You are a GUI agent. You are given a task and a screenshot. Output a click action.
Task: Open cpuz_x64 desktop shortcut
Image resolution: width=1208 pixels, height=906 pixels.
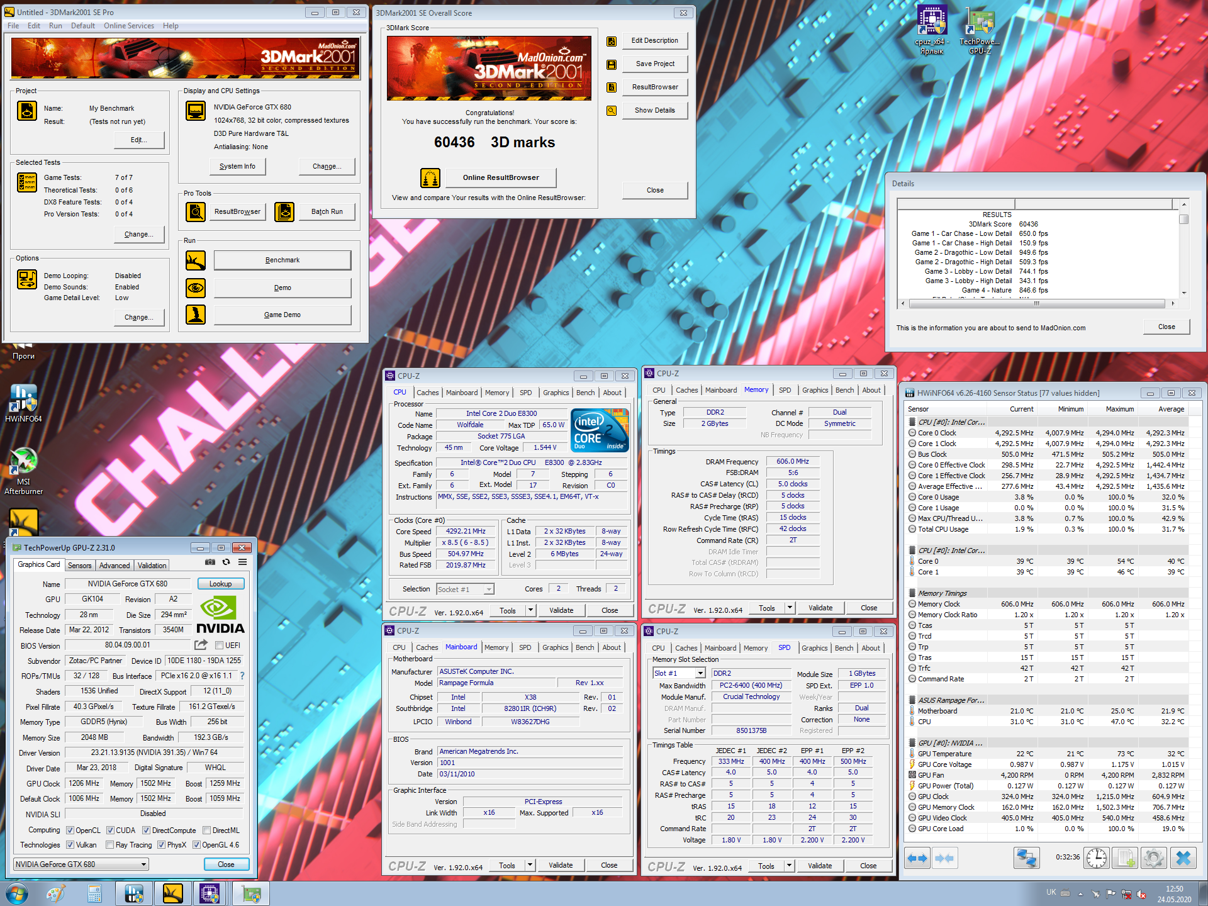click(932, 30)
